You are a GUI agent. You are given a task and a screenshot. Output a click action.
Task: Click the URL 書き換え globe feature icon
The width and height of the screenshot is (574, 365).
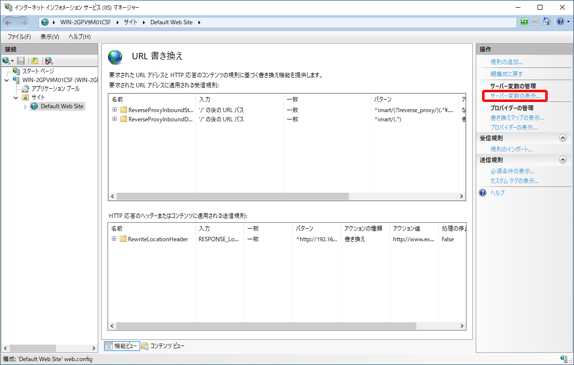115,57
